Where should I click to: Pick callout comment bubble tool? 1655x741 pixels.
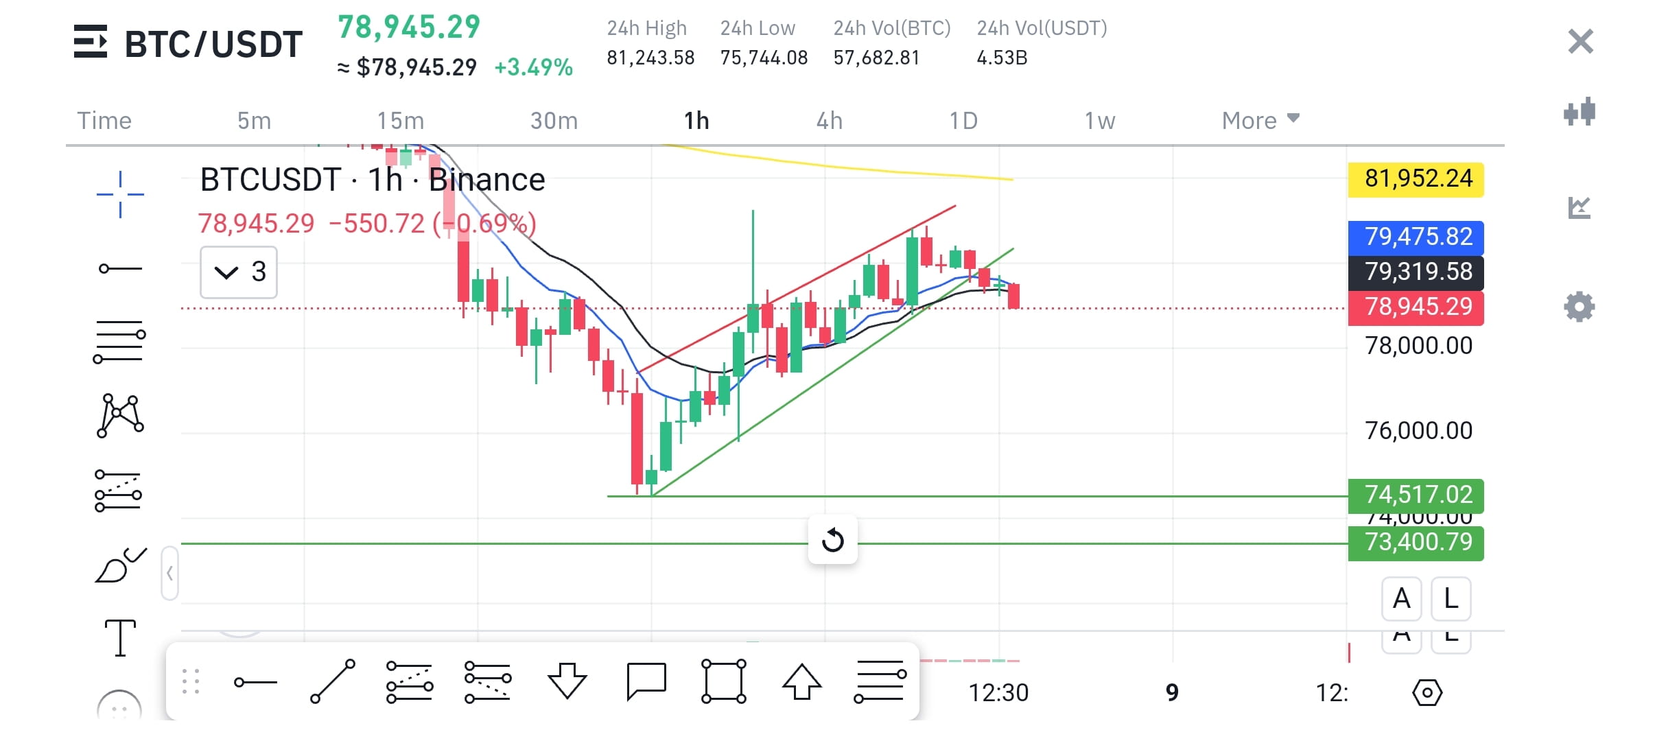(646, 682)
